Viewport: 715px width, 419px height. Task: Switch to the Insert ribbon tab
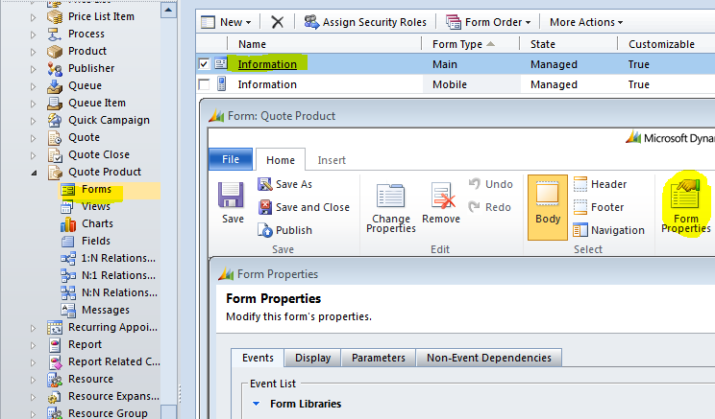pyautogui.click(x=332, y=160)
